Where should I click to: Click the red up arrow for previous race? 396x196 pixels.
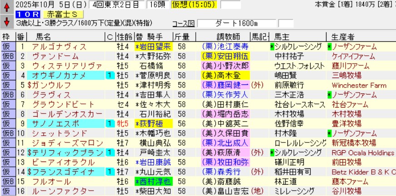[6, 8]
